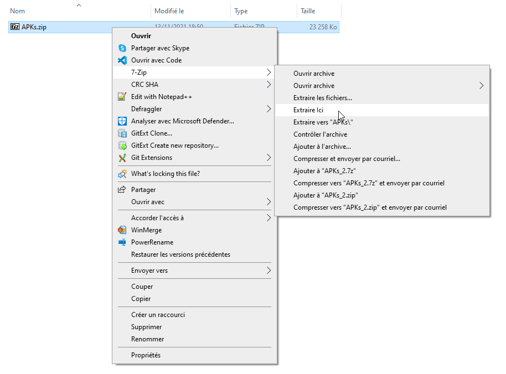The height and width of the screenshot is (374, 506).
Task: Open the Defraggler entry
Action: (194, 109)
